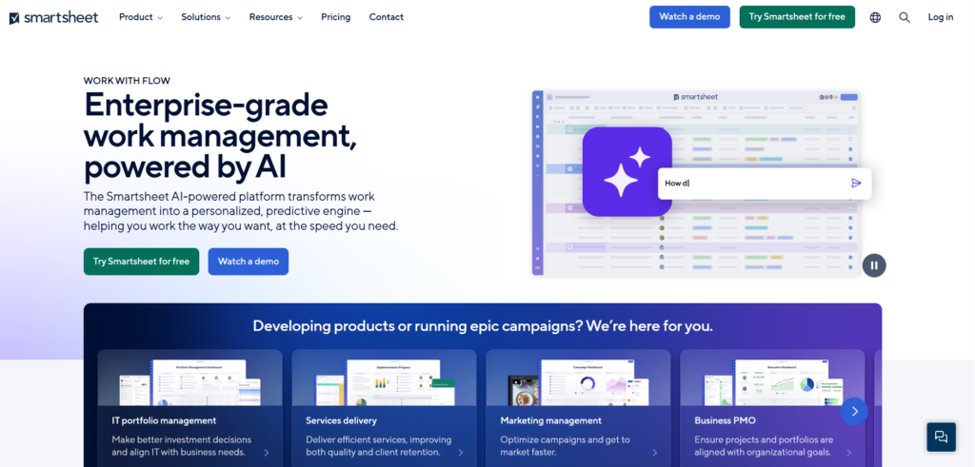This screenshot has width=975, height=467.
Task: Expand the Product dropdown menu
Action: tap(141, 17)
